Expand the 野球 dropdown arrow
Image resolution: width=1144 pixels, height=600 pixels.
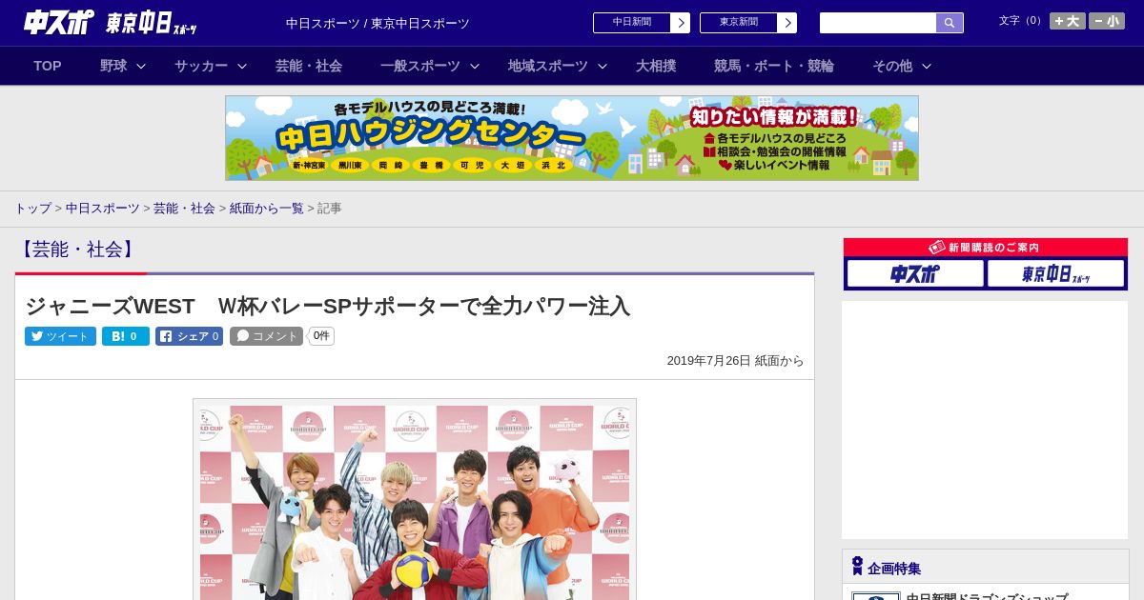[x=141, y=66]
